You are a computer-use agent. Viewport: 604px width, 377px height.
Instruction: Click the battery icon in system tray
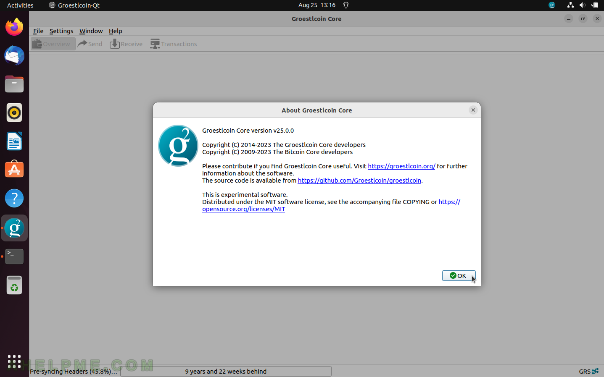[594, 5]
